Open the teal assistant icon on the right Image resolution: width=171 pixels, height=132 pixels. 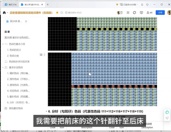tap(167, 112)
